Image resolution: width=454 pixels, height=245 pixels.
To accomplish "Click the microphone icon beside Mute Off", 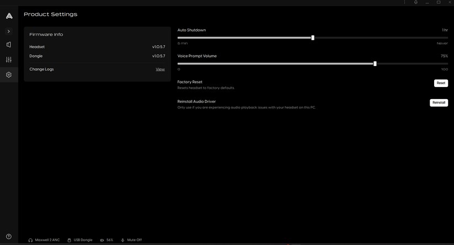I will pos(122,241).
